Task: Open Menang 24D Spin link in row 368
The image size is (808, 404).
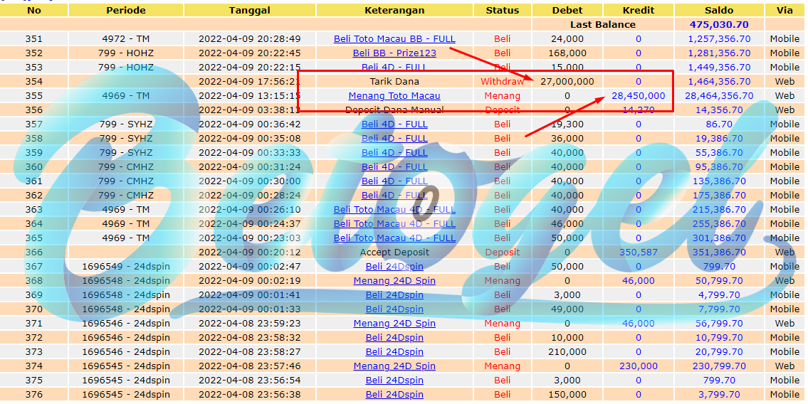Action: [x=394, y=280]
